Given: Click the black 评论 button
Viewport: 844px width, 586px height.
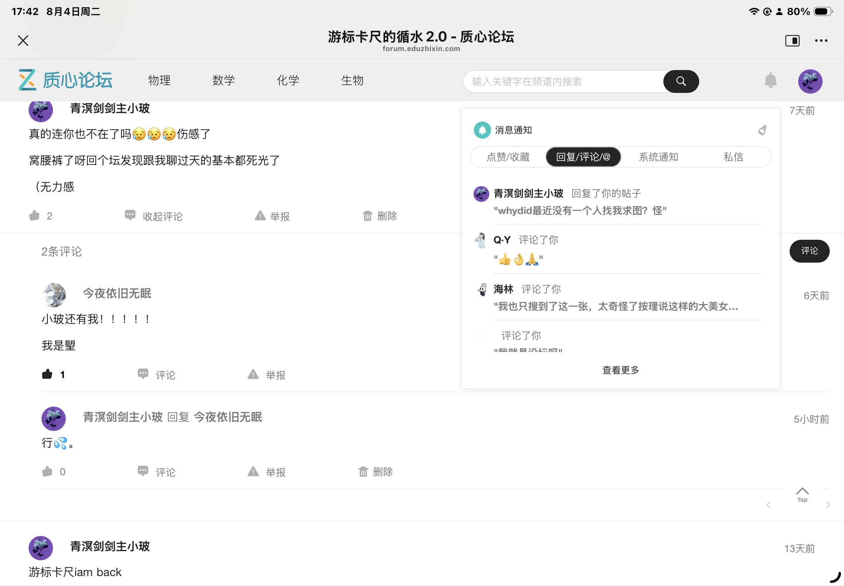Looking at the screenshot, I should [x=809, y=251].
